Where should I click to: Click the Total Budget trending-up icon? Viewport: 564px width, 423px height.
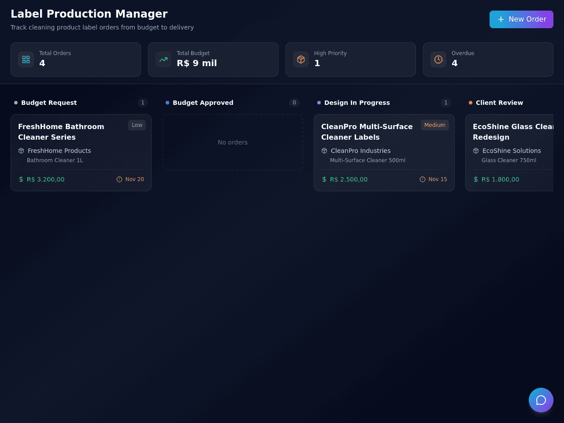163,59
